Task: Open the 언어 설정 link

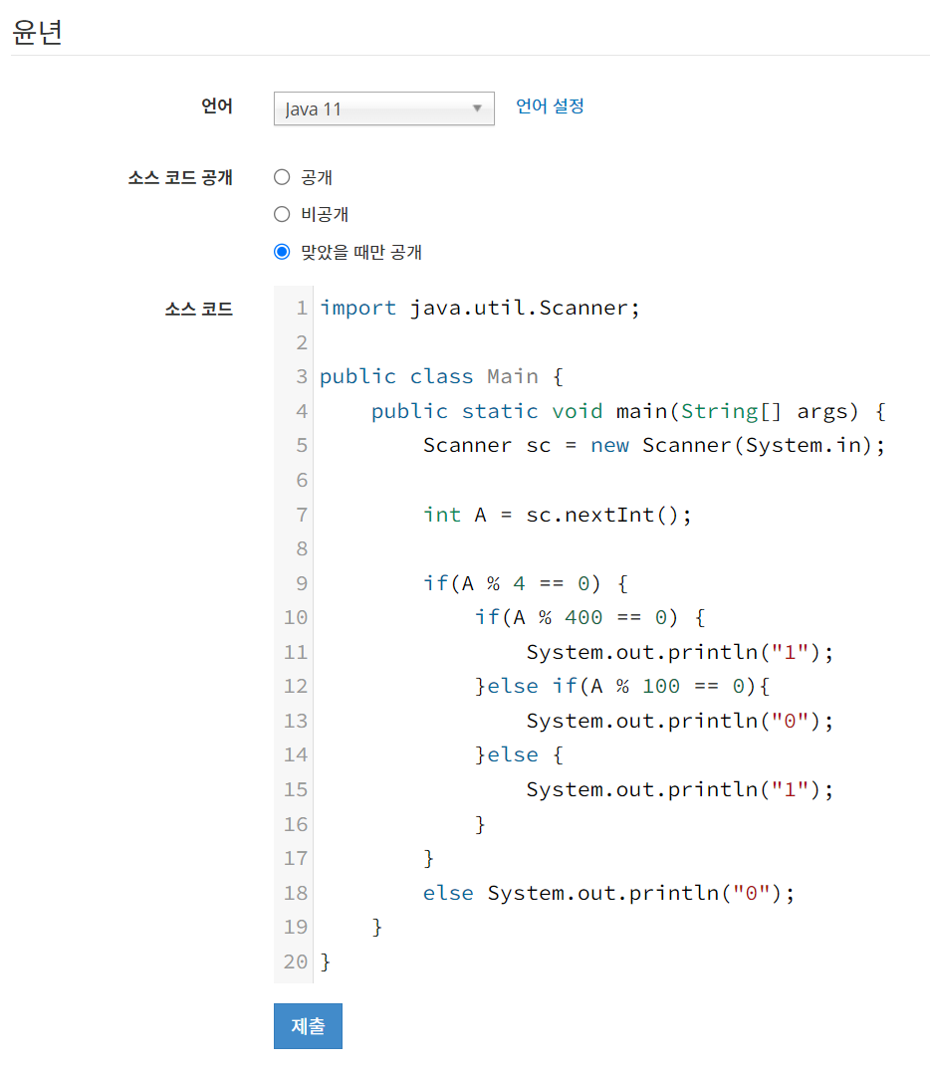Action: pos(550,107)
